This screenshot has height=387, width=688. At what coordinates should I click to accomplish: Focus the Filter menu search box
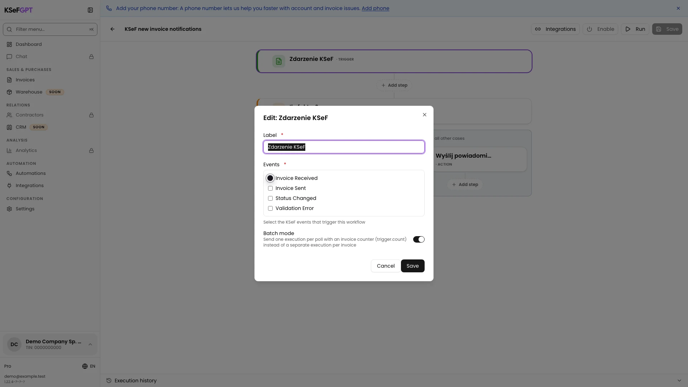[x=50, y=29]
